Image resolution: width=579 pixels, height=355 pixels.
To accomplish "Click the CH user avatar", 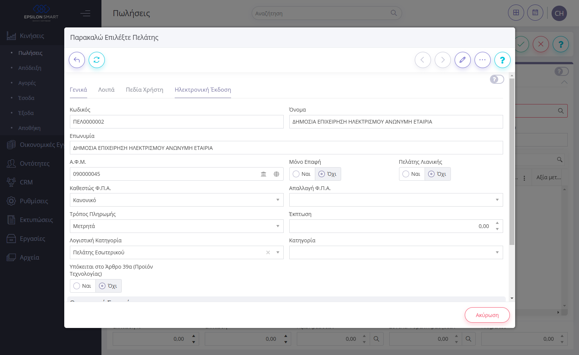I will tap(559, 13).
